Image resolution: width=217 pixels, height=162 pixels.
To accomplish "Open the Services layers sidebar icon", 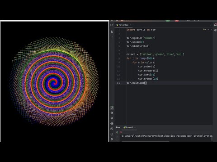I will click(112, 118).
